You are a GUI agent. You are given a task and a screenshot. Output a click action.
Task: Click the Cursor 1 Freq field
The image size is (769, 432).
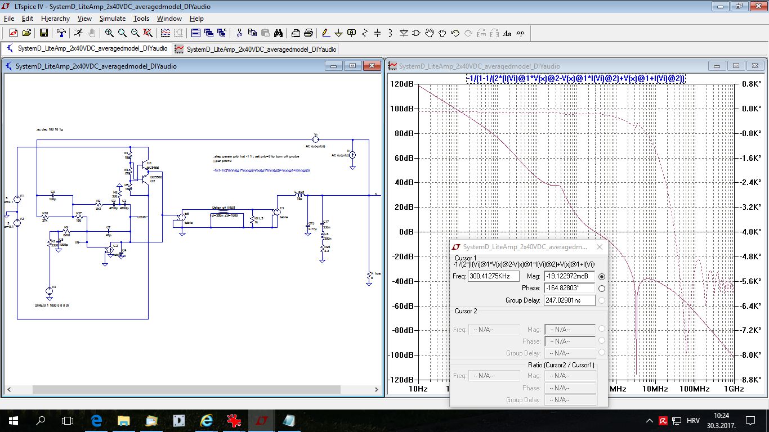point(494,276)
